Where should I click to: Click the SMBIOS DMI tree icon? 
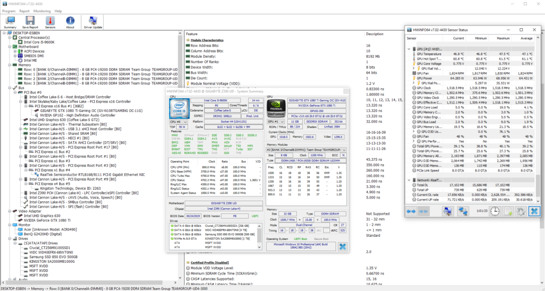pos(21,56)
